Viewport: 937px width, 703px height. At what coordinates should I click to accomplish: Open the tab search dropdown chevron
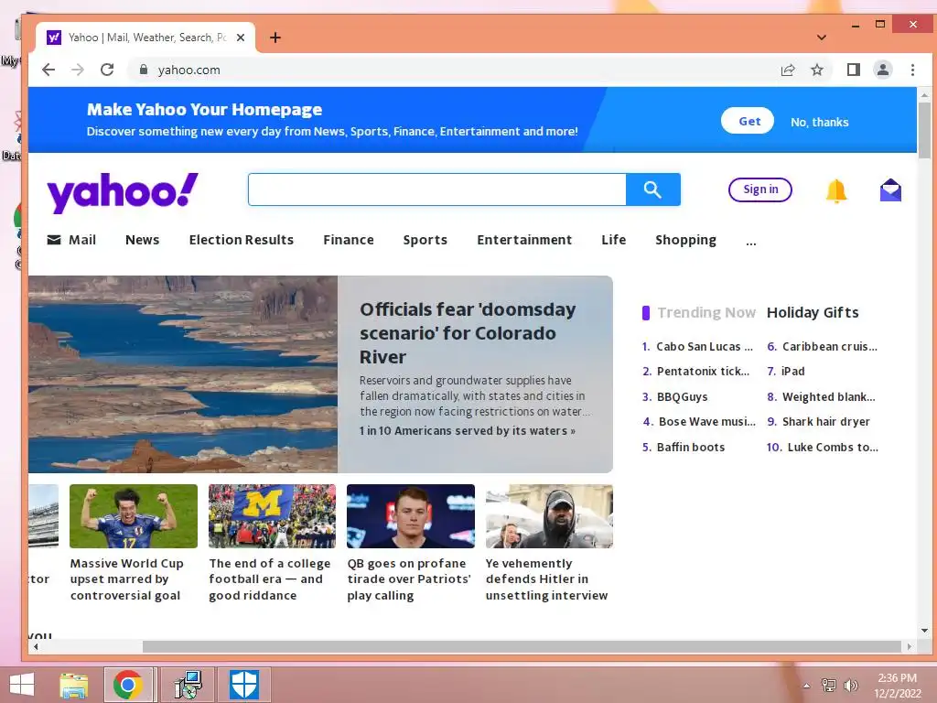822,38
